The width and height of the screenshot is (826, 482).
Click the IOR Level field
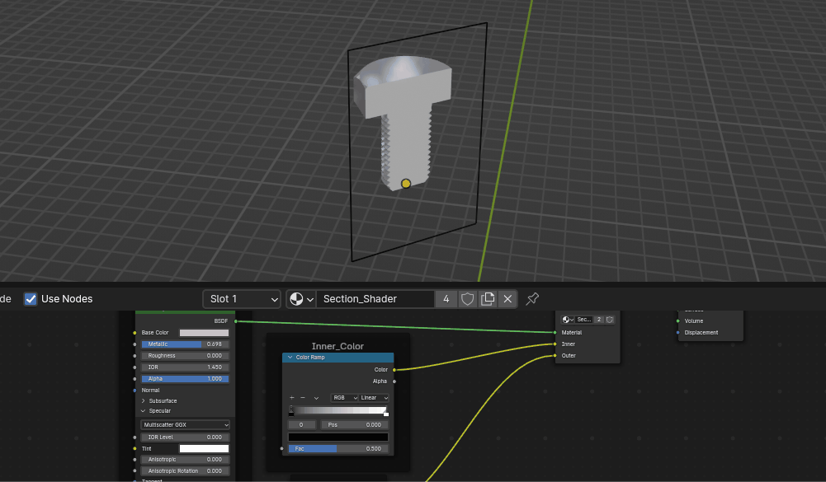pyautogui.click(x=185, y=438)
